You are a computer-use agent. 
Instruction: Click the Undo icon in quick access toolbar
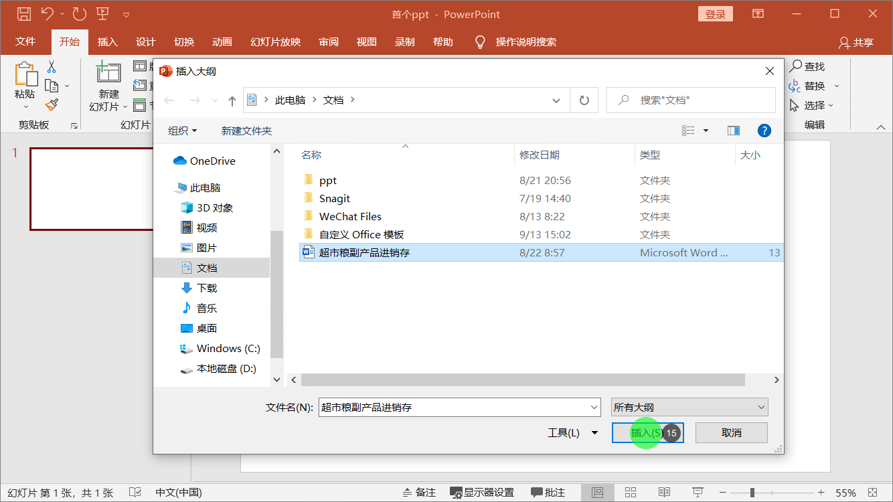click(x=47, y=13)
